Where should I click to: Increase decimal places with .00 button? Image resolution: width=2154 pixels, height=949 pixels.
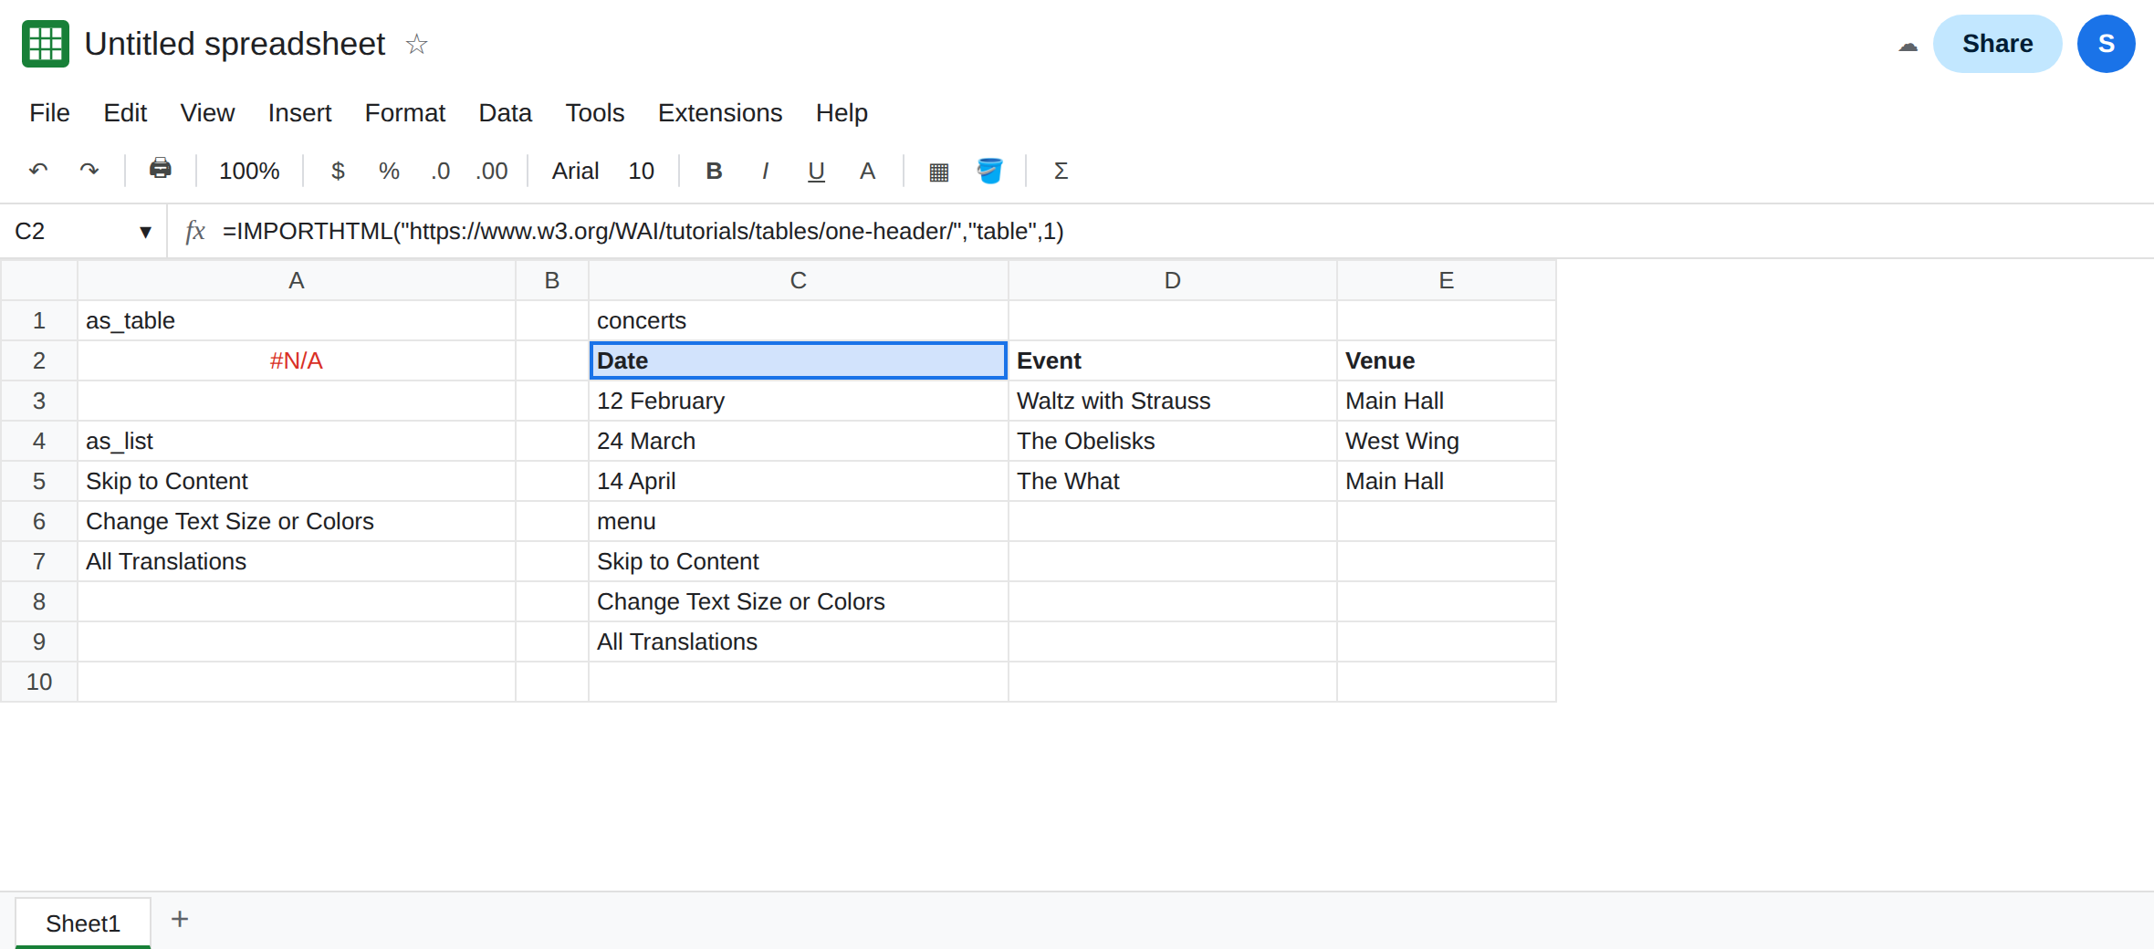point(491,171)
